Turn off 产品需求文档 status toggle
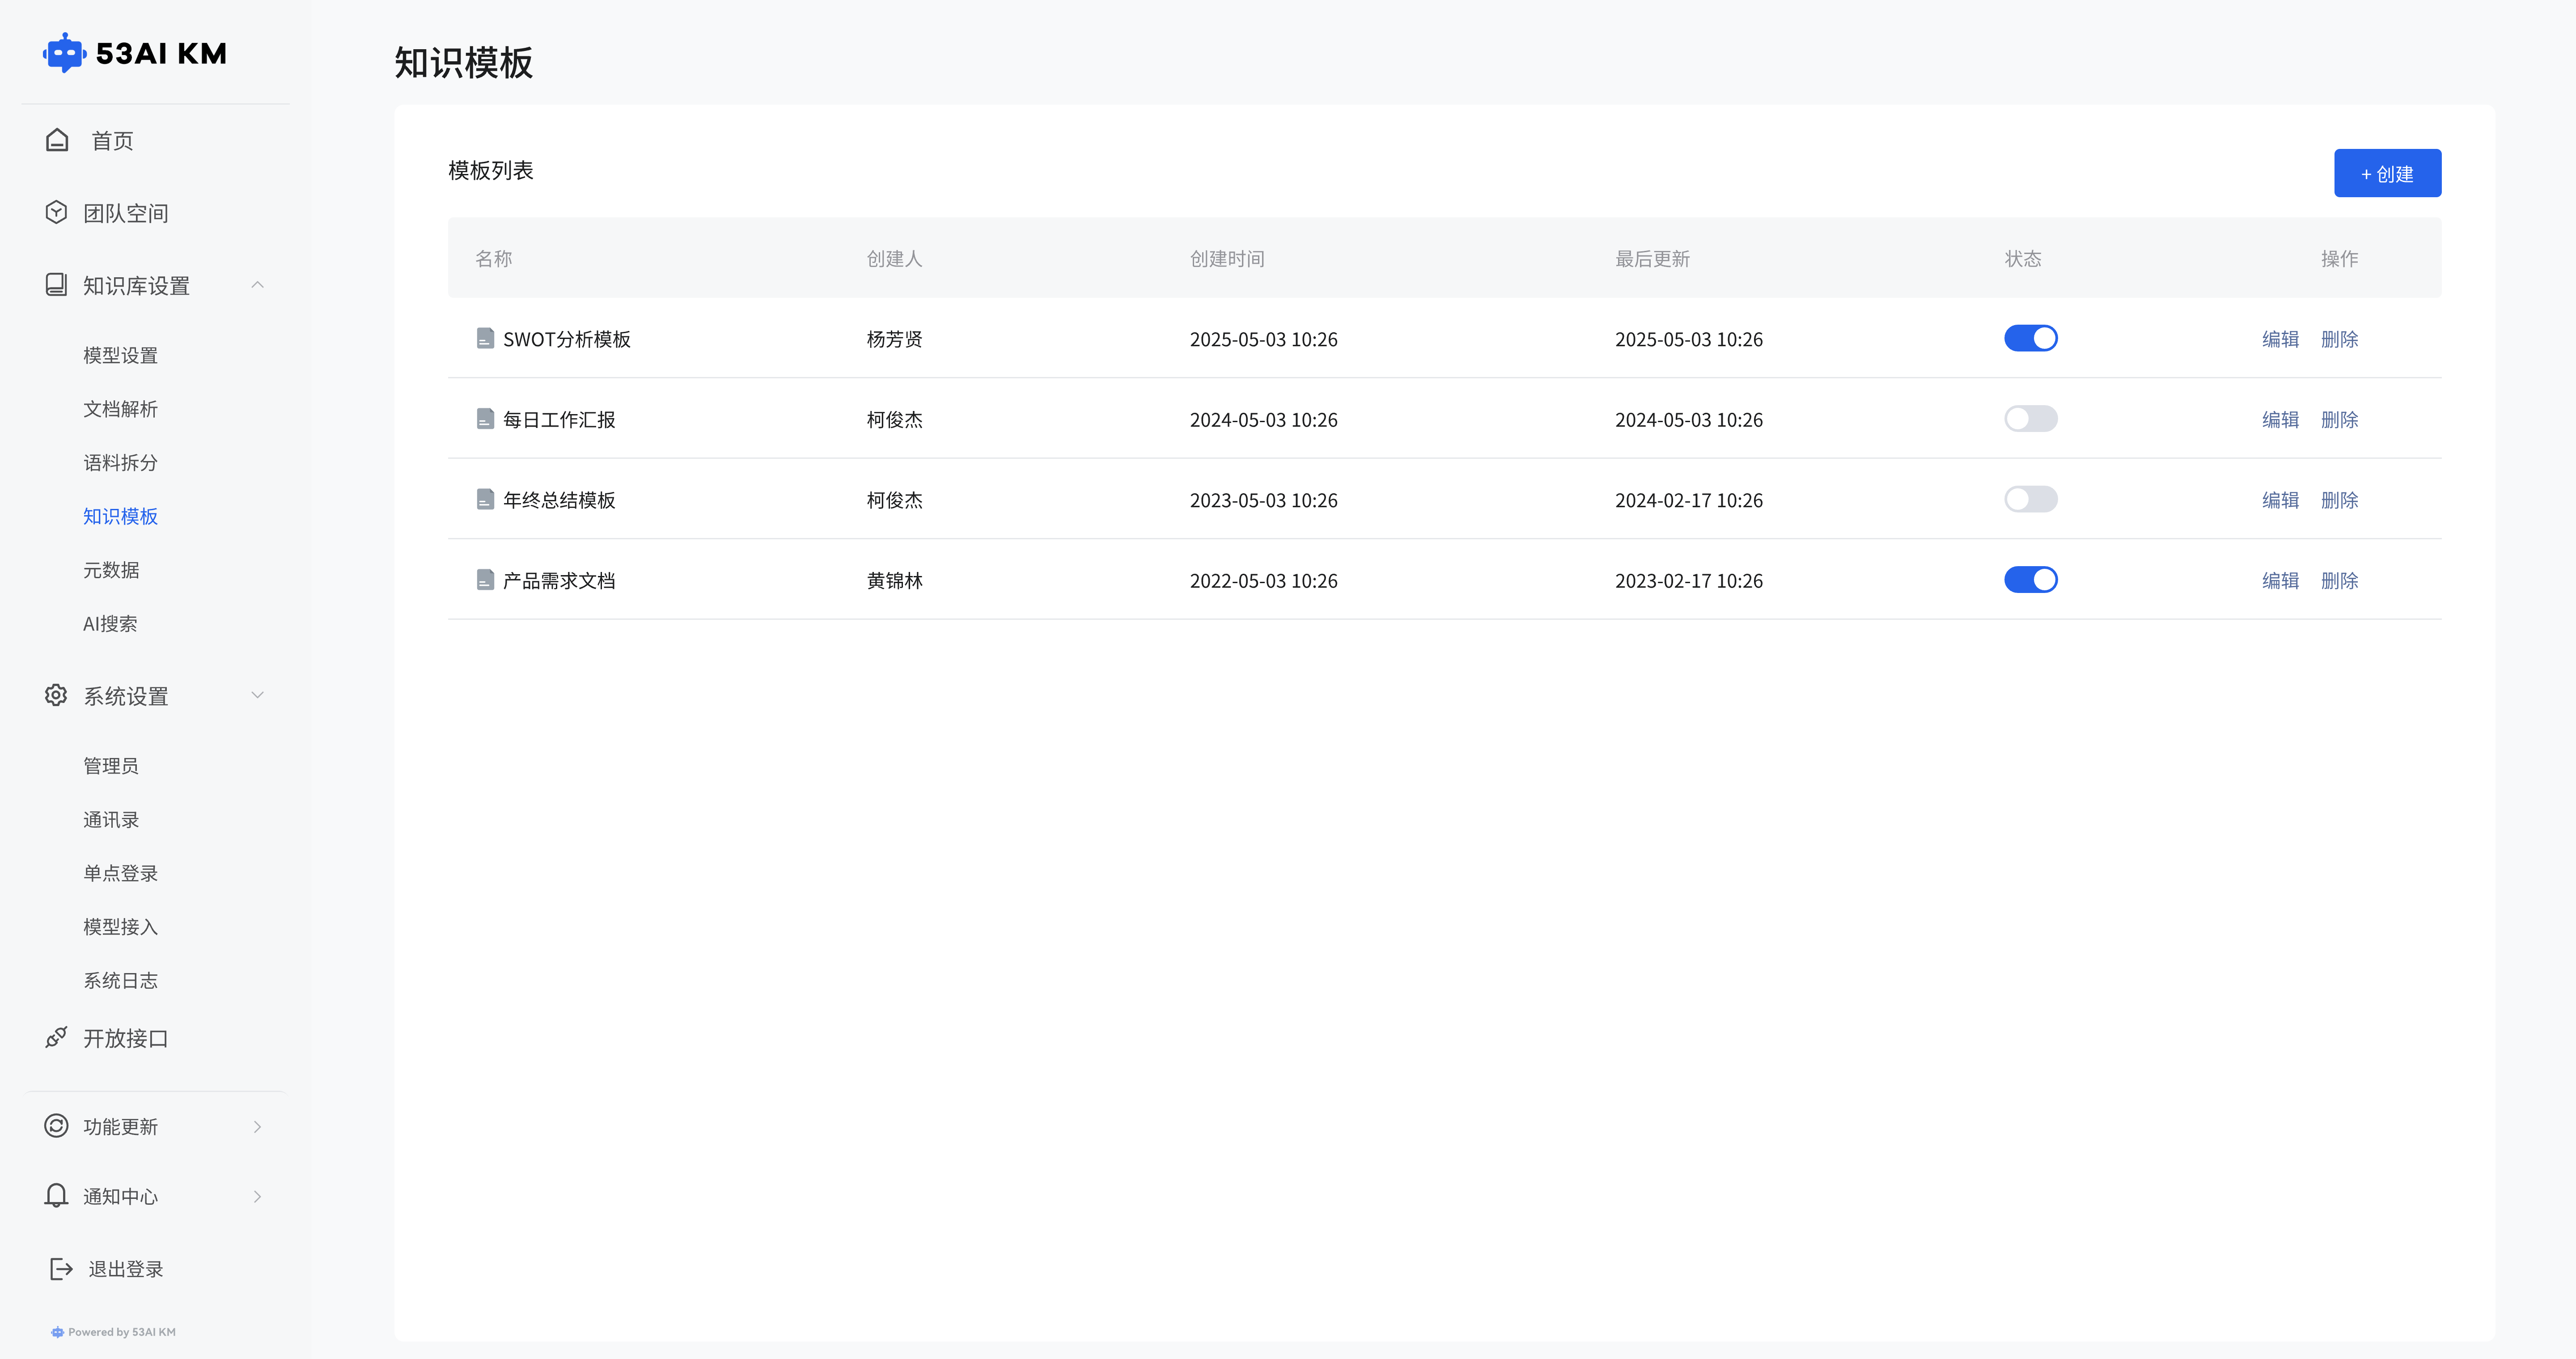This screenshot has width=2576, height=1359. (2030, 580)
